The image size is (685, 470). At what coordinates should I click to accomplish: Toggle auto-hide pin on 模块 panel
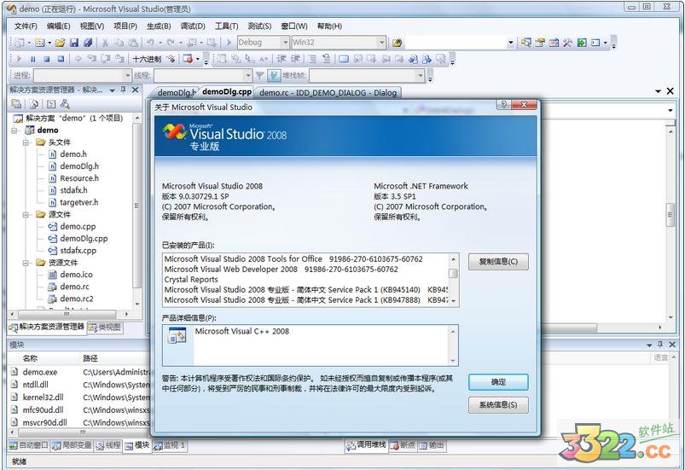click(x=660, y=345)
